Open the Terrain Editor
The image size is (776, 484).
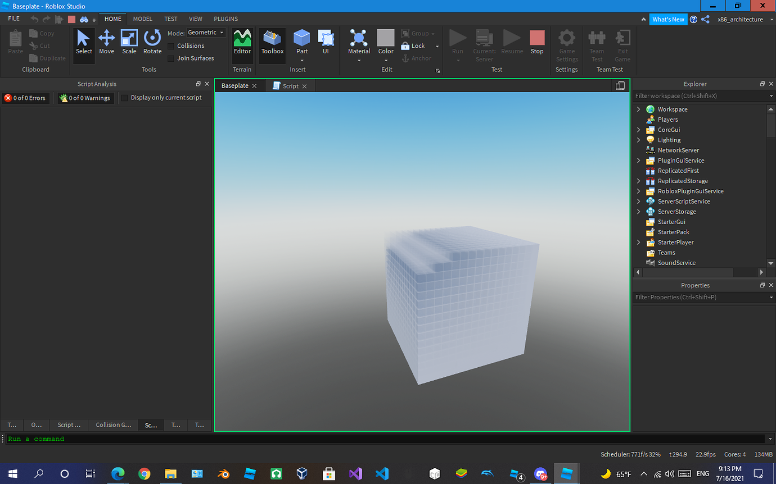[242, 45]
